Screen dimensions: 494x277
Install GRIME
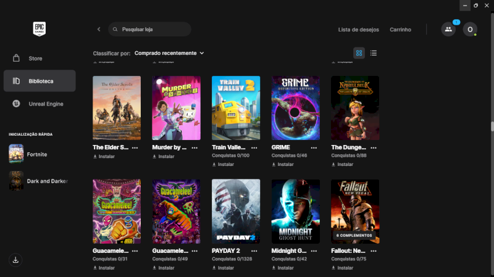[x=283, y=164]
